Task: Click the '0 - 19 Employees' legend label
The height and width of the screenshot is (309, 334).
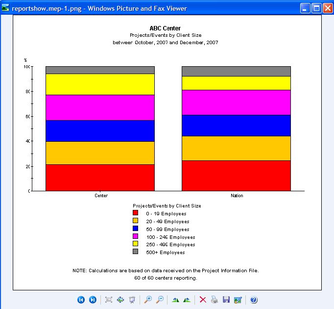Action: tap(166, 214)
